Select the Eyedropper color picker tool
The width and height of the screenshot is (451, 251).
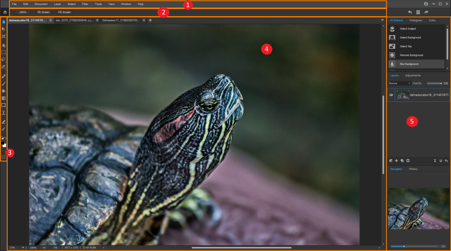(x=4, y=76)
